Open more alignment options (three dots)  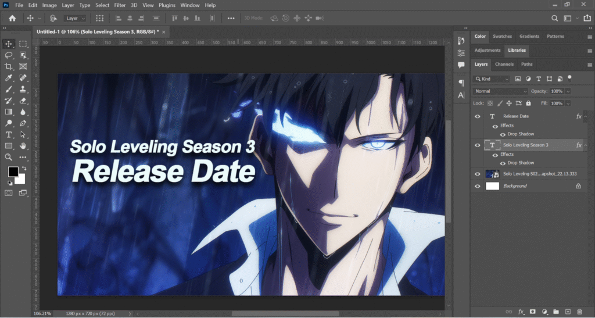click(231, 18)
